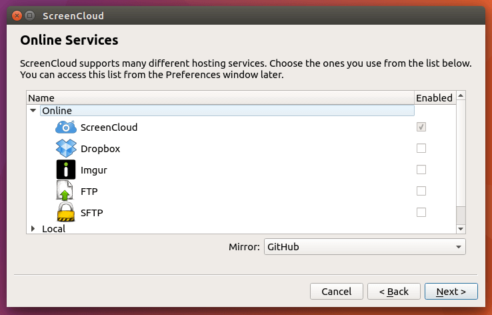Tick the FTP enabled checkbox

(421, 191)
